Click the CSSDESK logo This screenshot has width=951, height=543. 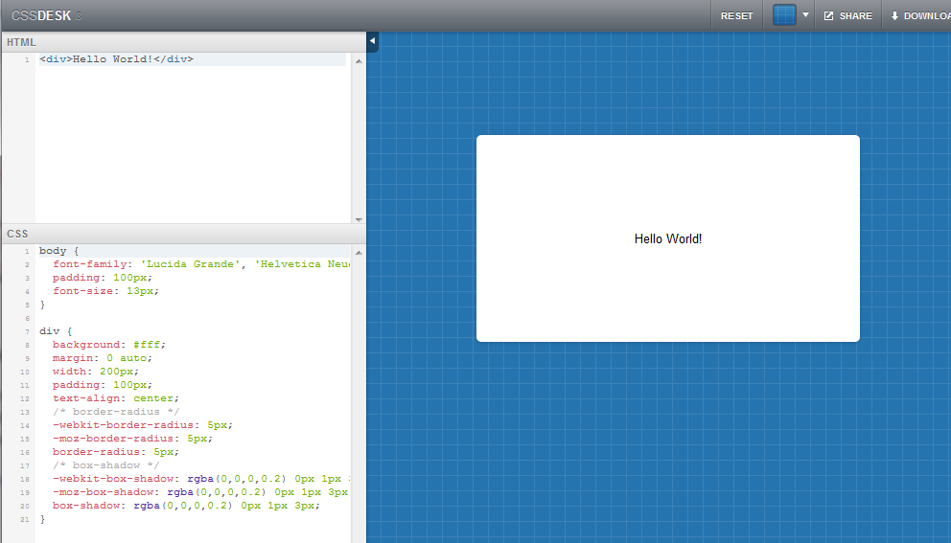(41, 15)
